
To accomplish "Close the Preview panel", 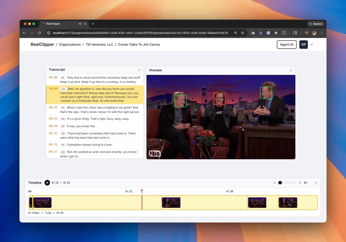I will coord(291,70).
